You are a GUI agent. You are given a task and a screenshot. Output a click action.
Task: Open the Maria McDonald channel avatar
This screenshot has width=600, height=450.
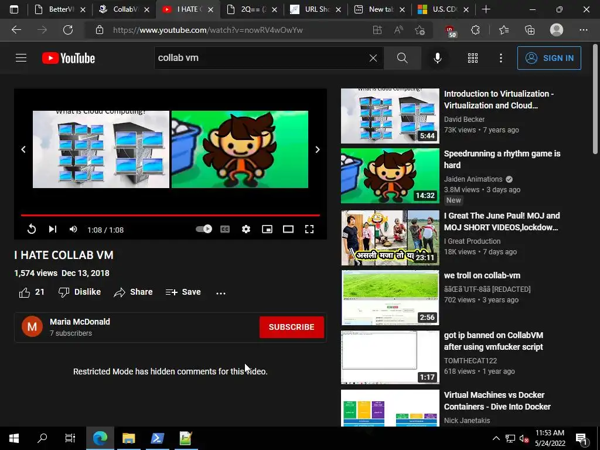coord(32,326)
